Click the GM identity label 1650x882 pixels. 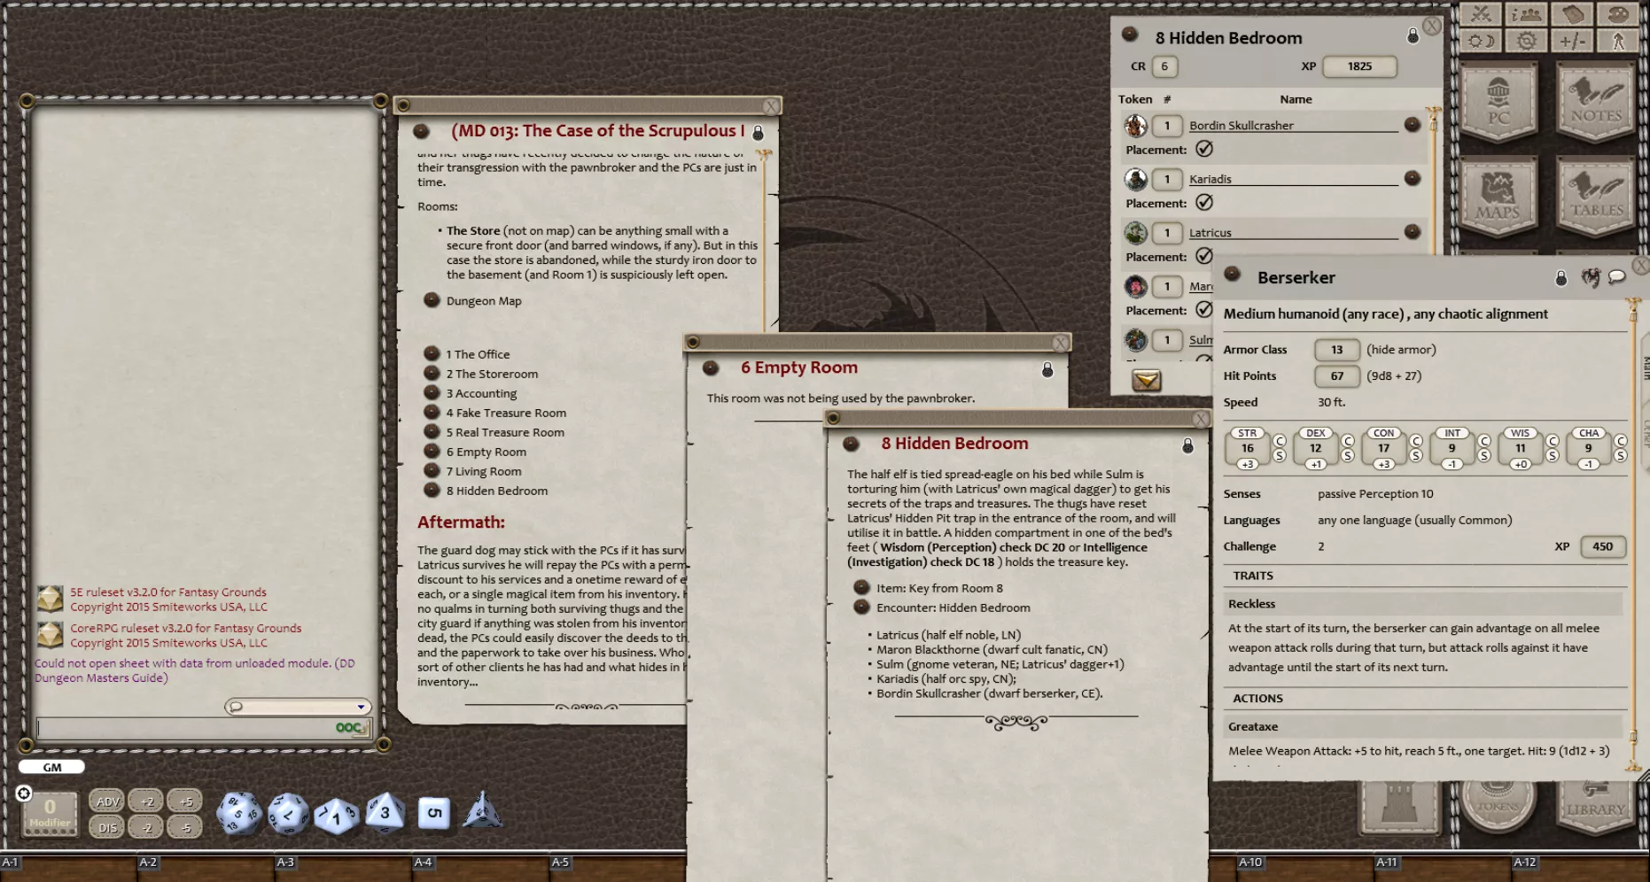52,768
